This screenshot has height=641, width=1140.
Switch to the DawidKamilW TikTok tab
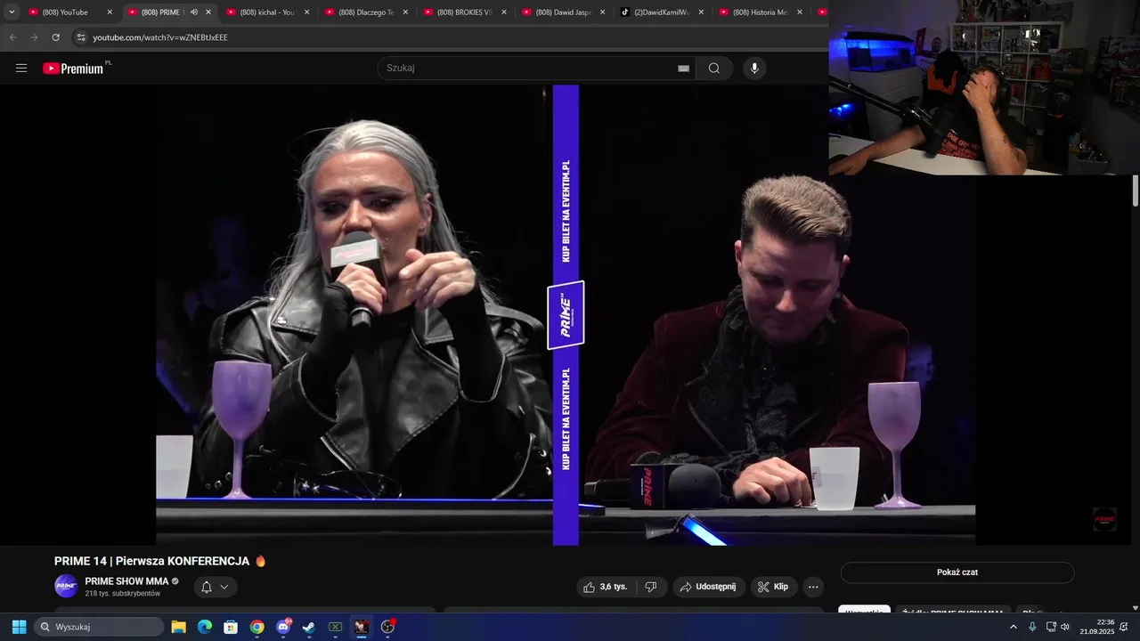pyautogui.click(x=658, y=12)
